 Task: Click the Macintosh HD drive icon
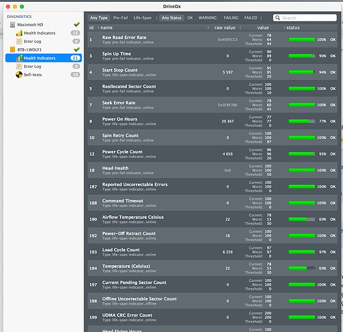click(x=13, y=24)
